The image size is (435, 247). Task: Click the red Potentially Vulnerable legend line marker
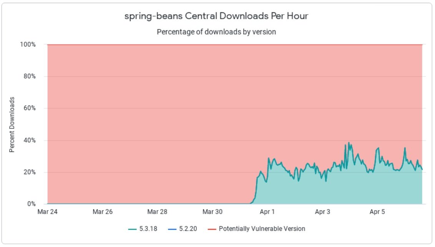pyautogui.click(x=211, y=229)
